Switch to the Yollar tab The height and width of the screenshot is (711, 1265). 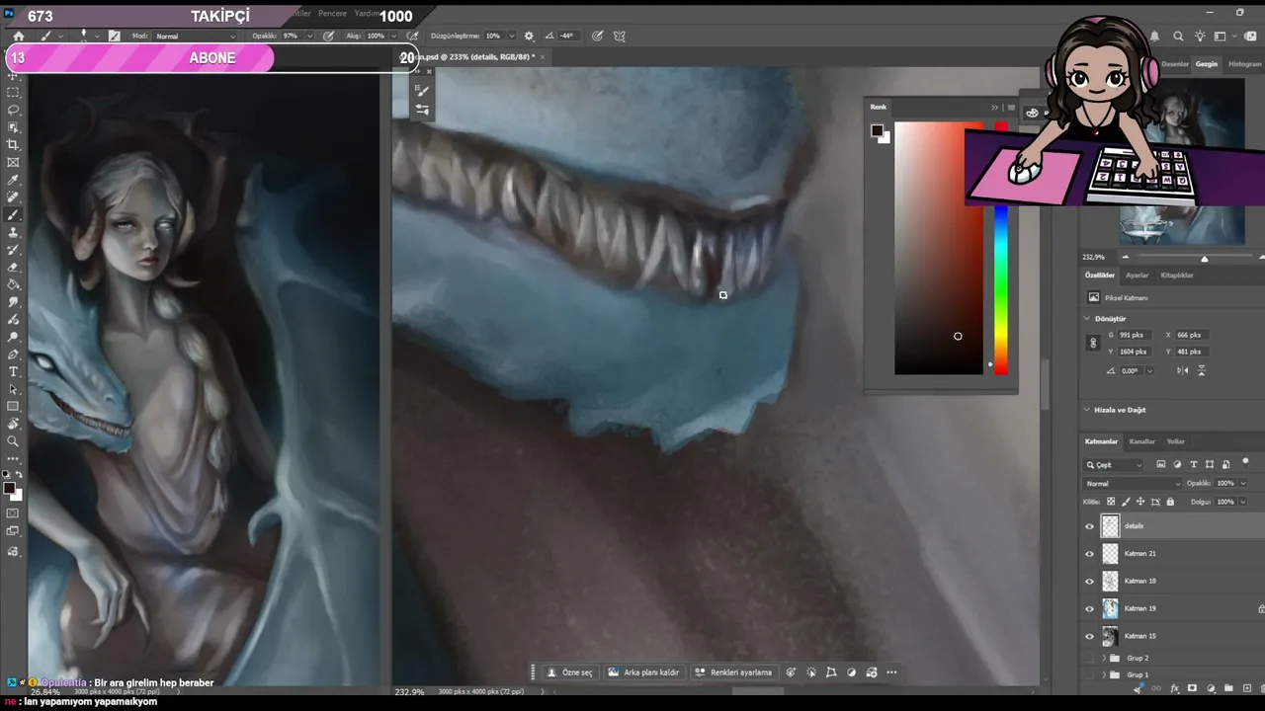point(1176,441)
